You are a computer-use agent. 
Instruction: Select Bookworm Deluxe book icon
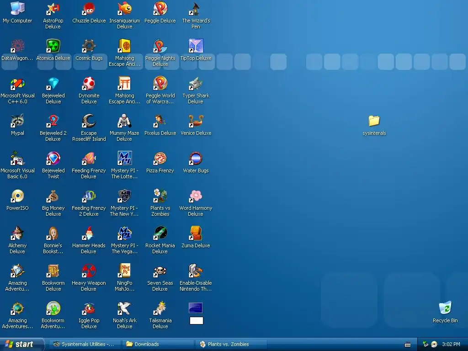53,271
